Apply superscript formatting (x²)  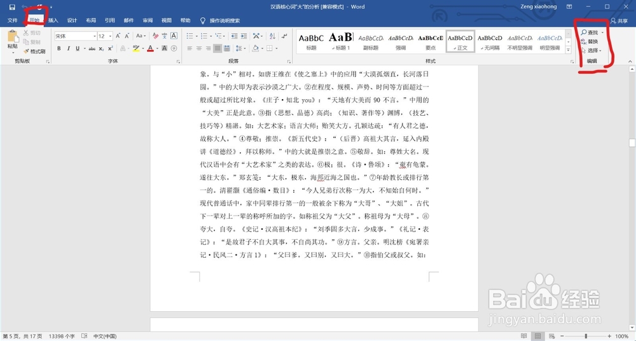click(x=110, y=48)
